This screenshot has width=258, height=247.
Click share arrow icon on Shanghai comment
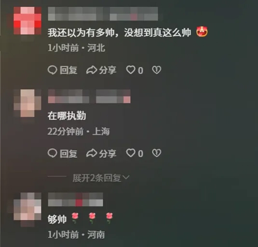[x=92, y=153]
